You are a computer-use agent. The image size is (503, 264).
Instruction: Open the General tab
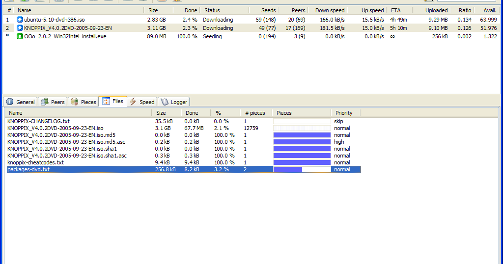coord(21,102)
